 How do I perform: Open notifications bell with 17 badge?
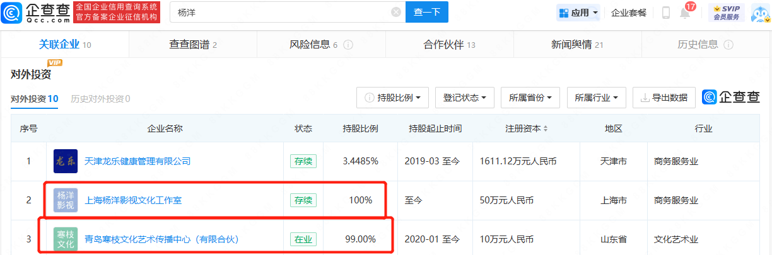pos(685,12)
